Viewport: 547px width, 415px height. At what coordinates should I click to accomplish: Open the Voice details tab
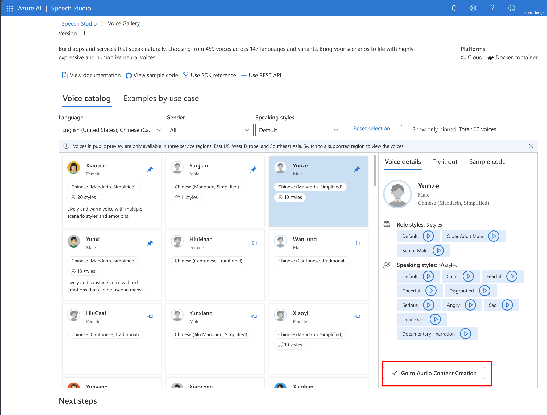click(403, 162)
